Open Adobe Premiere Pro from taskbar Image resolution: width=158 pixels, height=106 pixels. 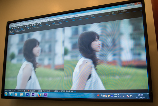46,95
